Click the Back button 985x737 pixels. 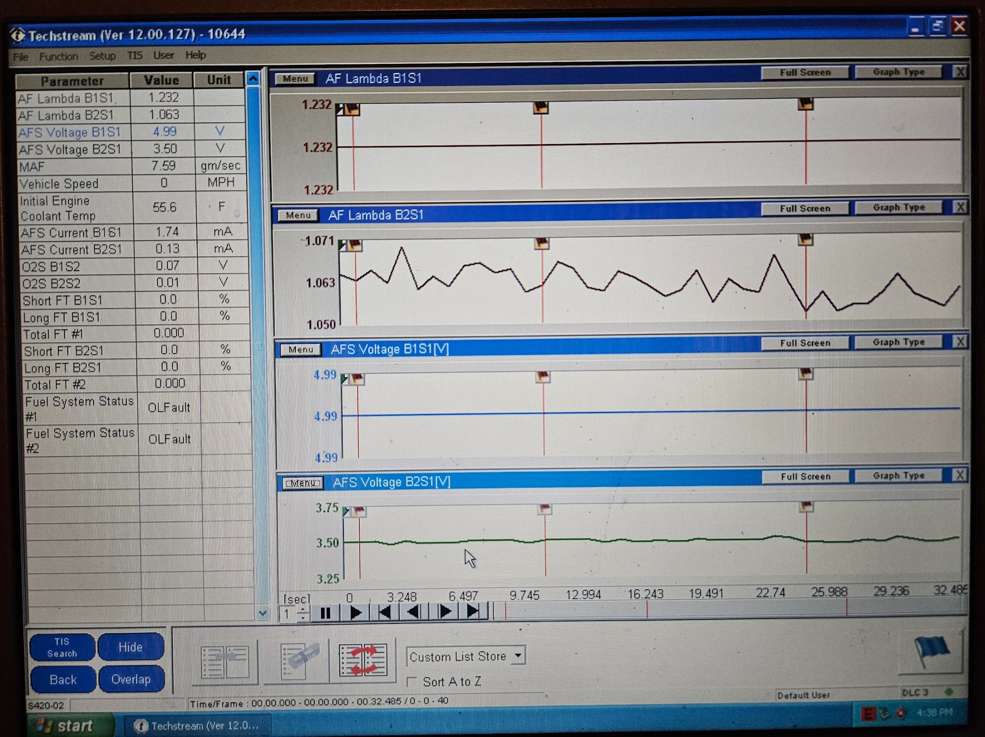63,680
